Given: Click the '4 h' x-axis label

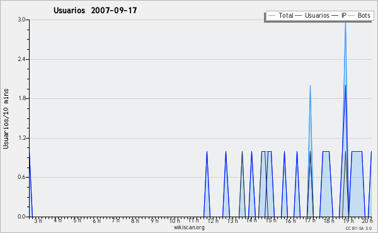Looking at the screenshot, I should pyautogui.click(x=57, y=220).
